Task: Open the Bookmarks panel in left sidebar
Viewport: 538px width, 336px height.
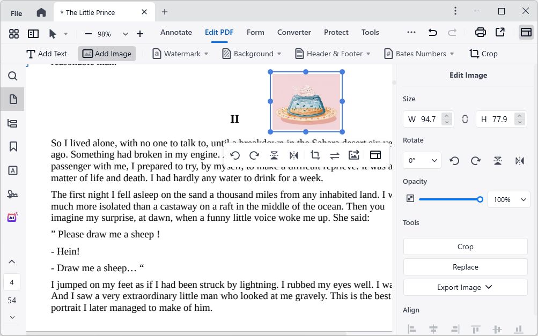Action: [13, 147]
